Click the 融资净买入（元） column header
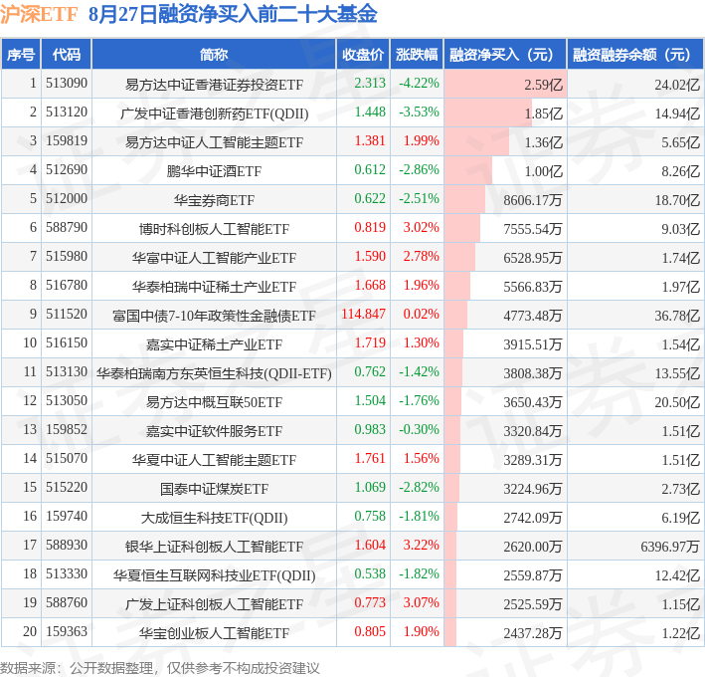The width and height of the screenshot is (705, 677). pyautogui.click(x=505, y=55)
